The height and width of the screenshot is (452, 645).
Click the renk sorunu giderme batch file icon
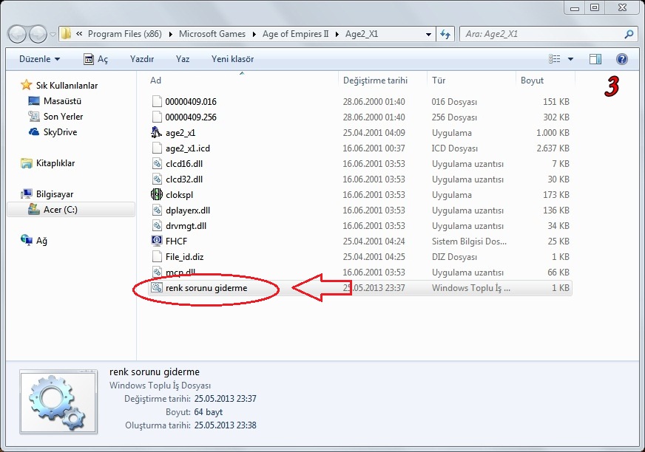[x=156, y=287]
